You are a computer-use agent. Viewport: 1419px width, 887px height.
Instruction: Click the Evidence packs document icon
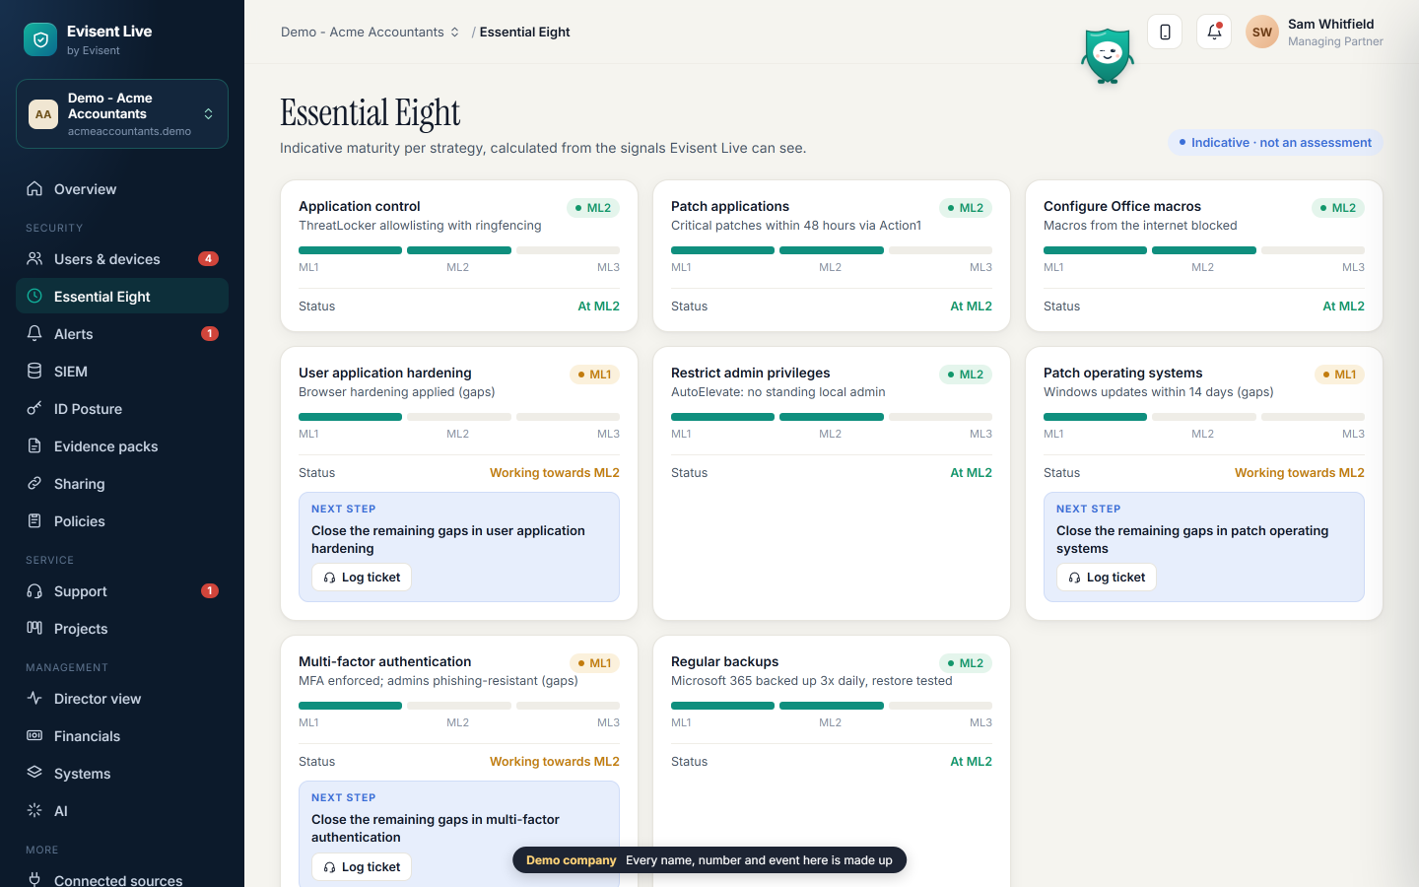pos(34,446)
